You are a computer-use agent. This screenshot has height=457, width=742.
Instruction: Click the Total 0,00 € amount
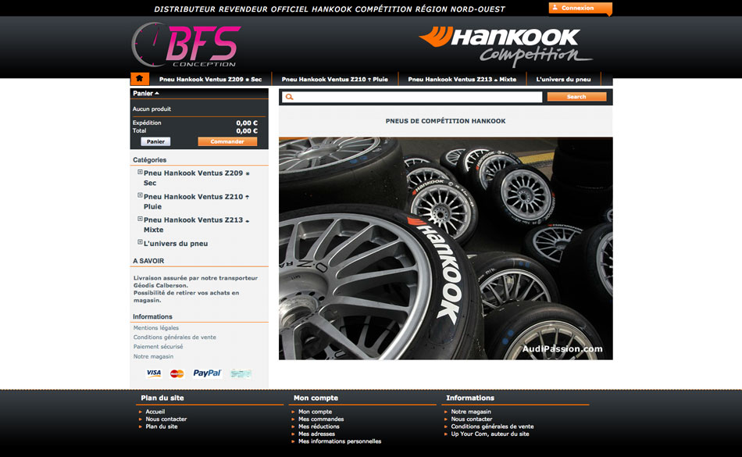(247, 131)
